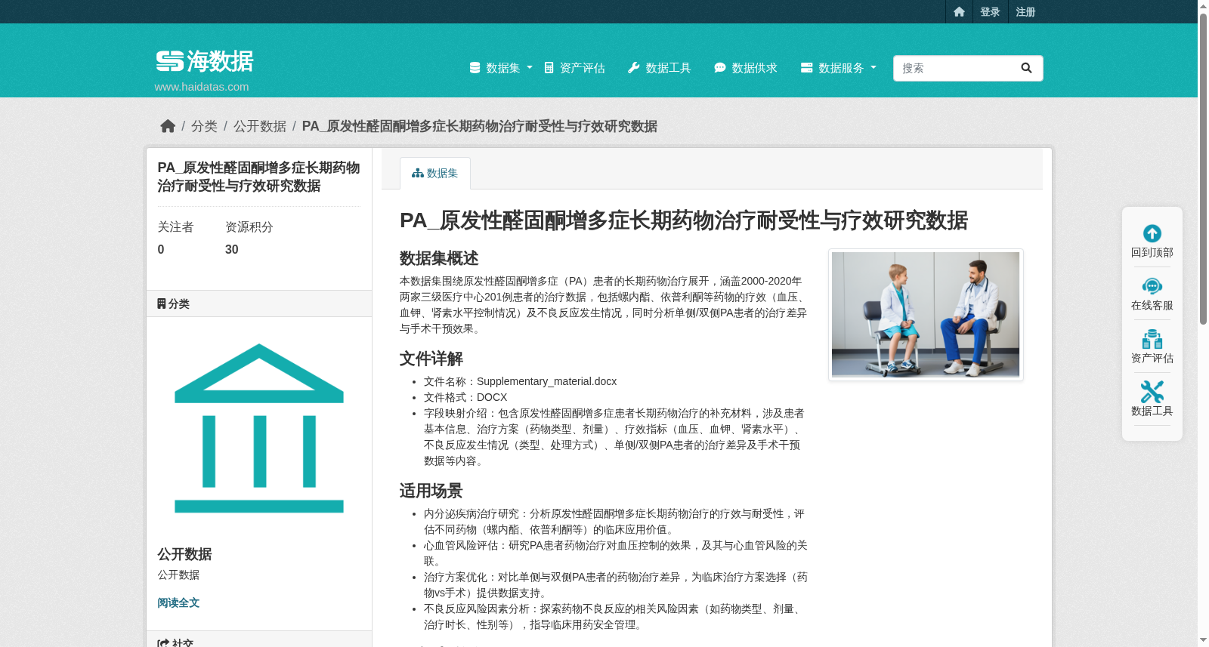Click the scrollbar up arrow
This screenshot has height=647, width=1209.
click(1203, 6)
